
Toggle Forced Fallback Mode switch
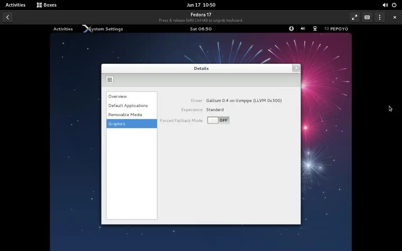218,120
